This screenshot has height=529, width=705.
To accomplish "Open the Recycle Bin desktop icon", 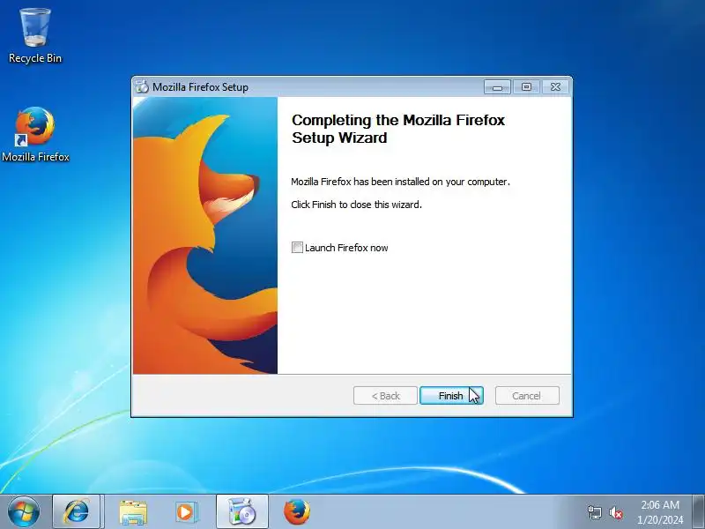I will click(x=35, y=36).
